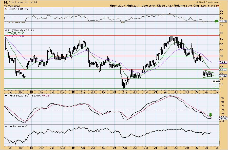This screenshot has height=150, width=228.
Task: Click the 90 level on RSI axis
Action: (x=221, y=11)
